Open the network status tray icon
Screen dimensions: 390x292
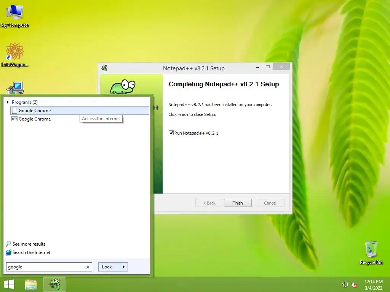coord(345,285)
